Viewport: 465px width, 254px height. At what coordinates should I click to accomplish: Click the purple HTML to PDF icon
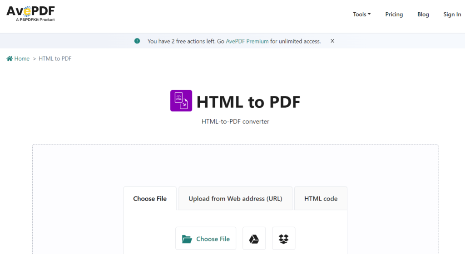(181, 101)
